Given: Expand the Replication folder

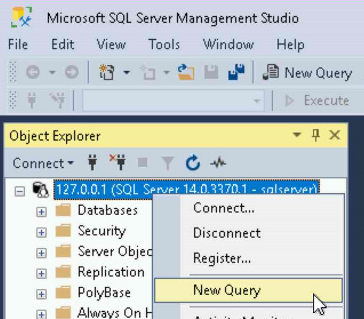Looking at the screenshot, I should point(41,274).
